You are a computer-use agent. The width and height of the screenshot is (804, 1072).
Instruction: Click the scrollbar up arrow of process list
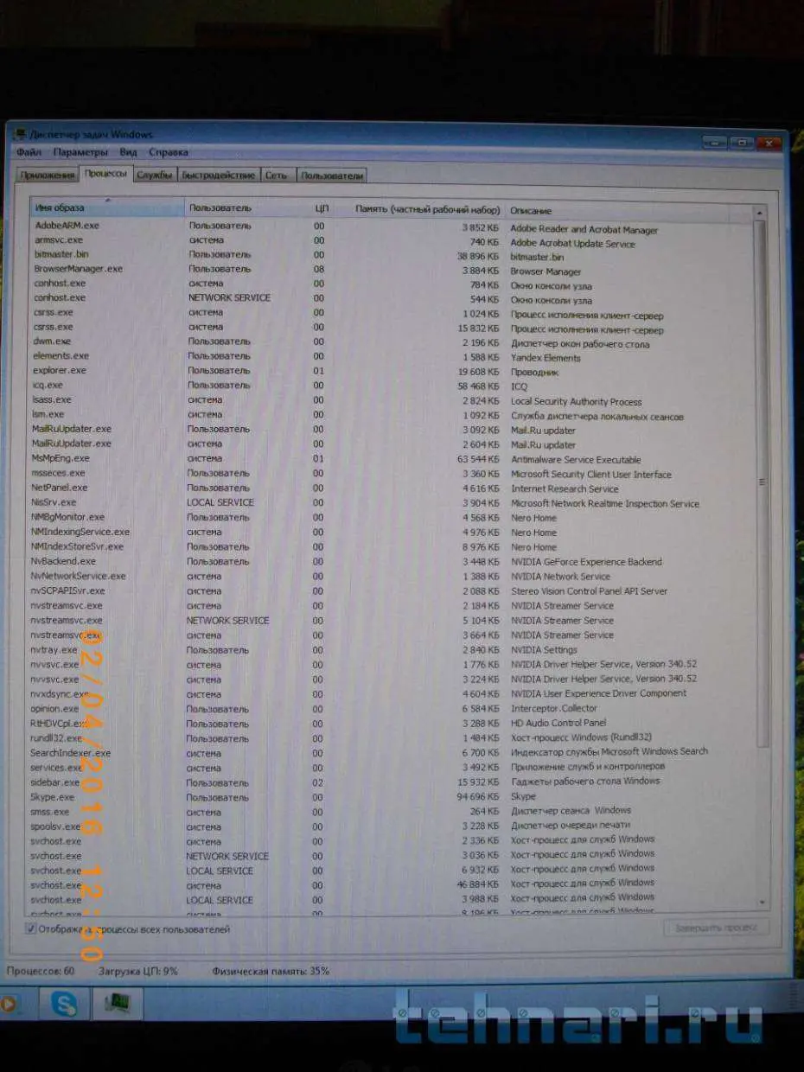760,212
